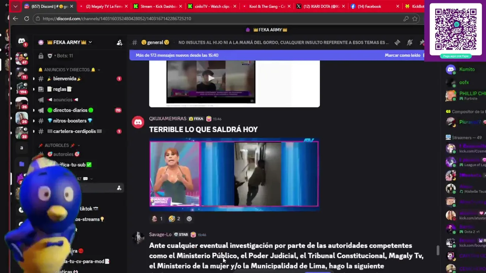Open Savage-Lo username link
Image resolution: width=486 pixels, height=273 pixels.
[x=160, y=234]
